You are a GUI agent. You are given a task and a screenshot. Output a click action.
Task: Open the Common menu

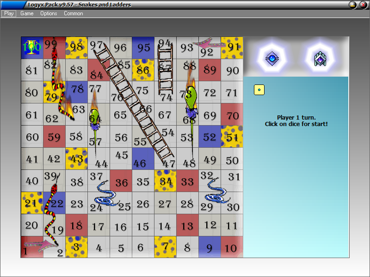pyautogui.click(x=74, y=13)
